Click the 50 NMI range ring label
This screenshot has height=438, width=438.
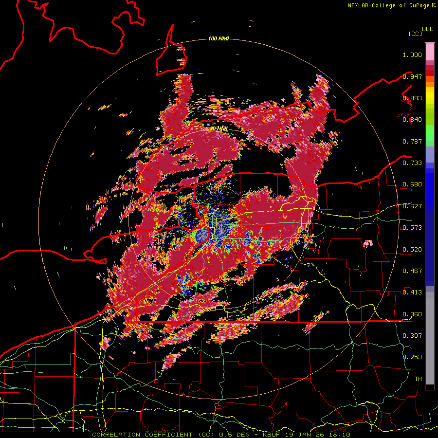point(219,128)
